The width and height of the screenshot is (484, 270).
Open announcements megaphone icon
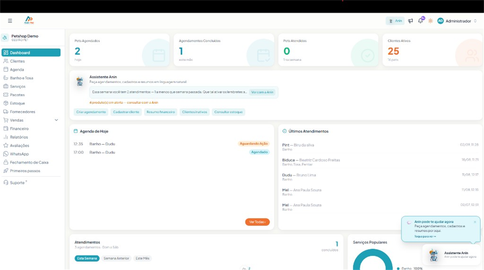pyautogui.click(x=410, y=21)
